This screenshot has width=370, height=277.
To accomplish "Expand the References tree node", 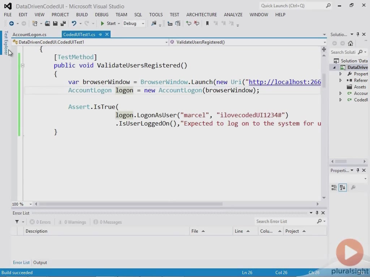I will [x=340, y=80].
